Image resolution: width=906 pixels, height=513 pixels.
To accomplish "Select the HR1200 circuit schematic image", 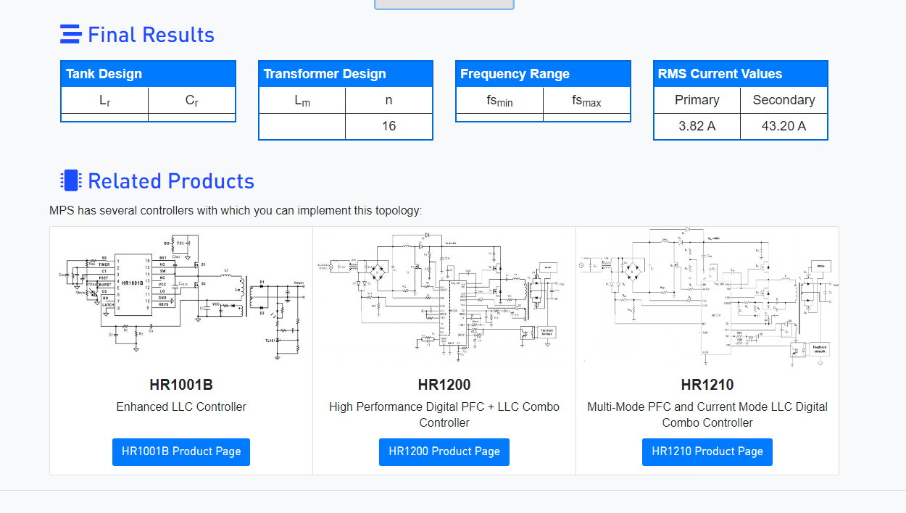I will click(444, 299).
